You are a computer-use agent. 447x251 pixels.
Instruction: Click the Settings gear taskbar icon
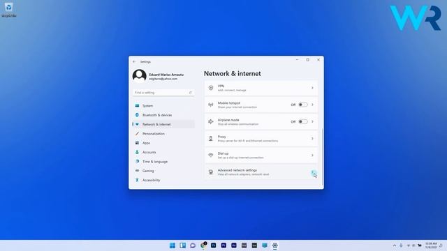click(x=274, y=245)
